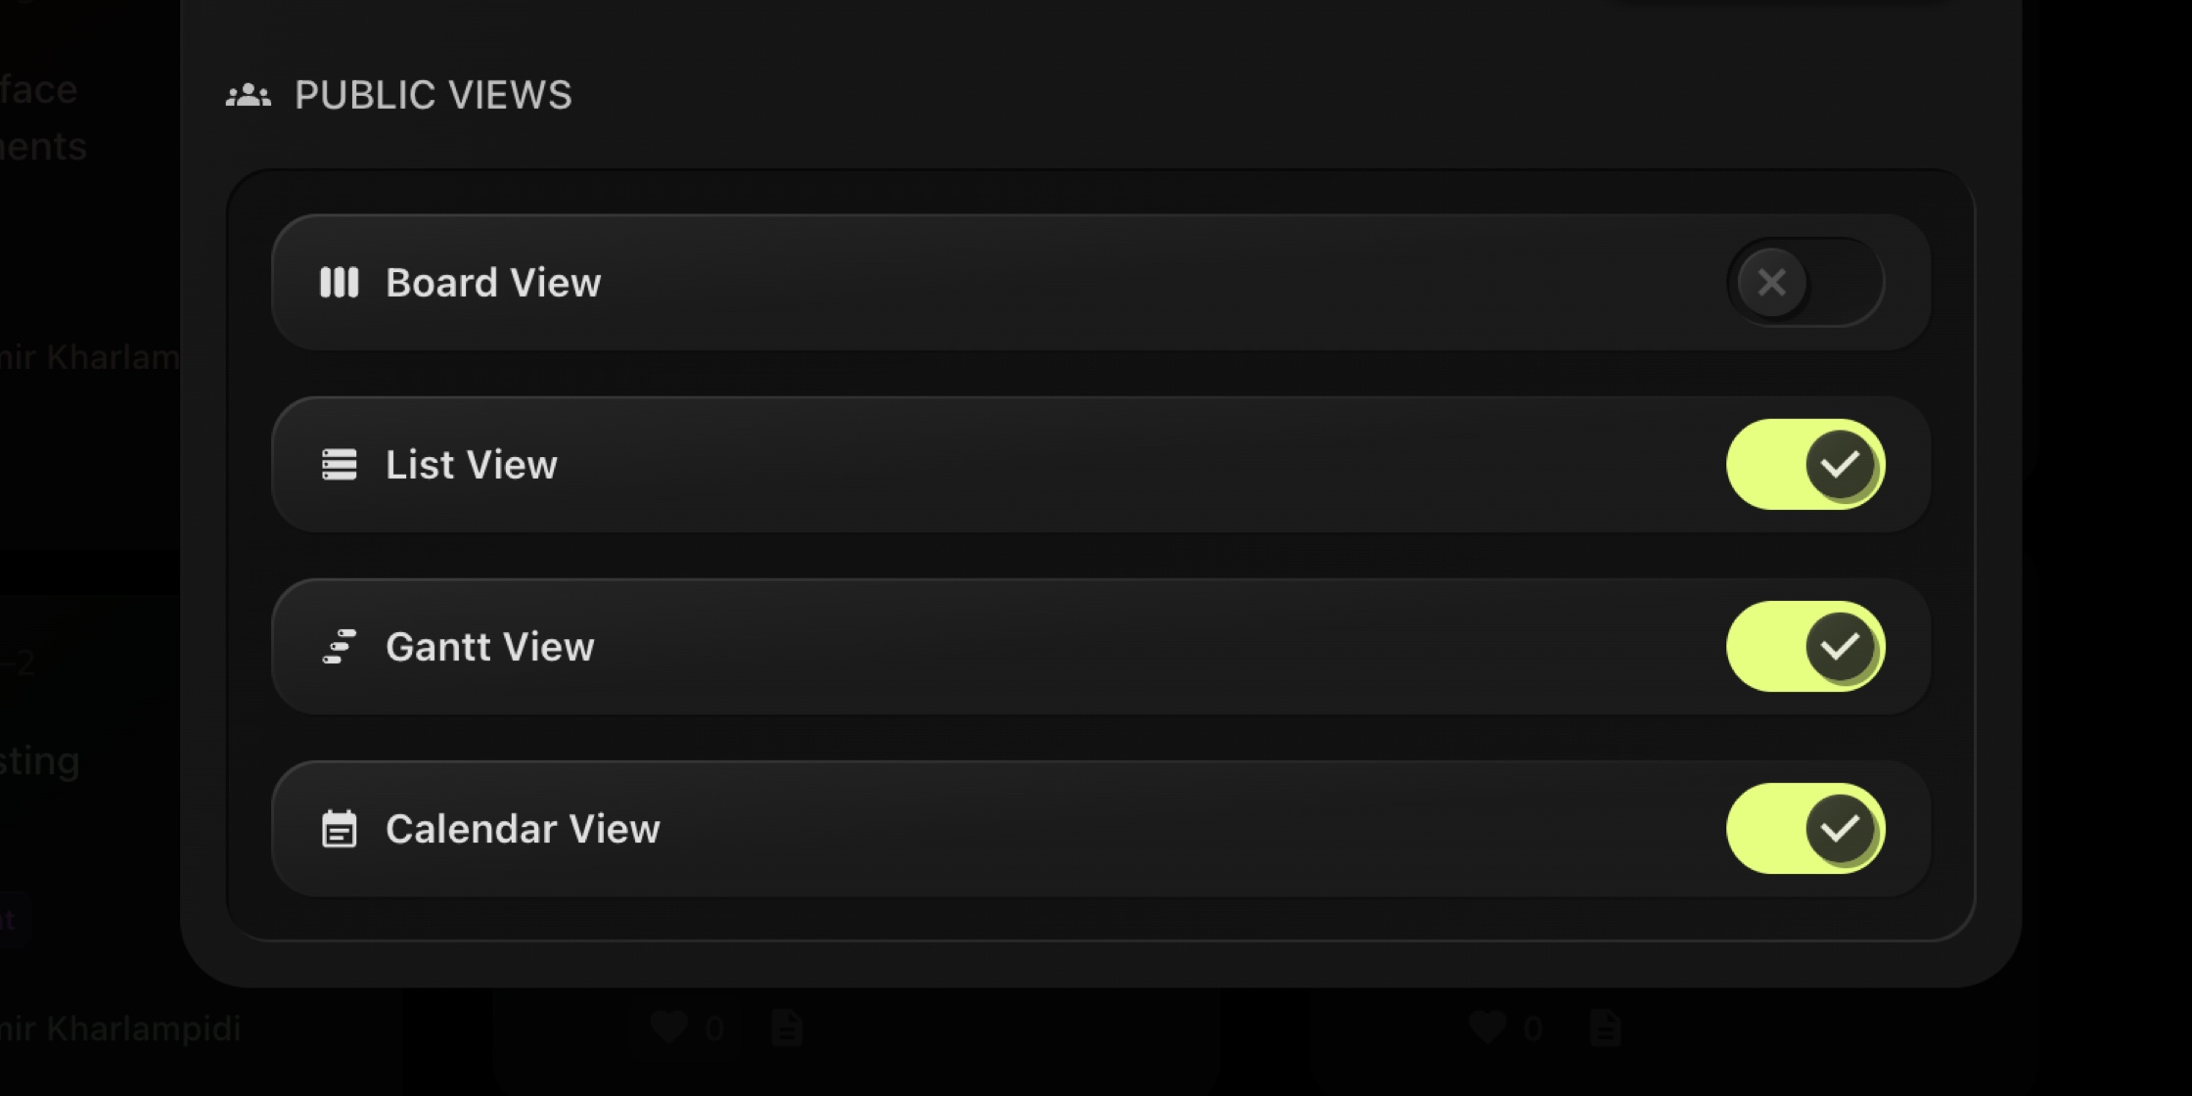Enable the Board View toggle

point(1805,283)
